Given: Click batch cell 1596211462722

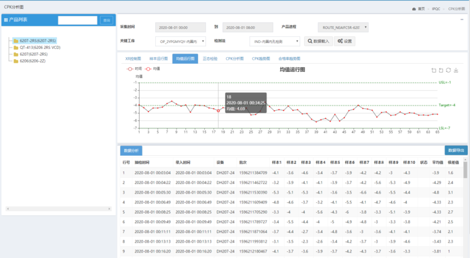Looking at the screenshot, I should click(253, 182).
